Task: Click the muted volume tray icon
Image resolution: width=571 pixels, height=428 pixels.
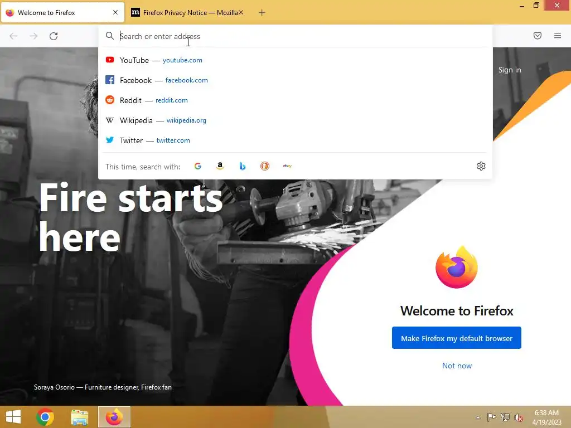Action: 518,417
